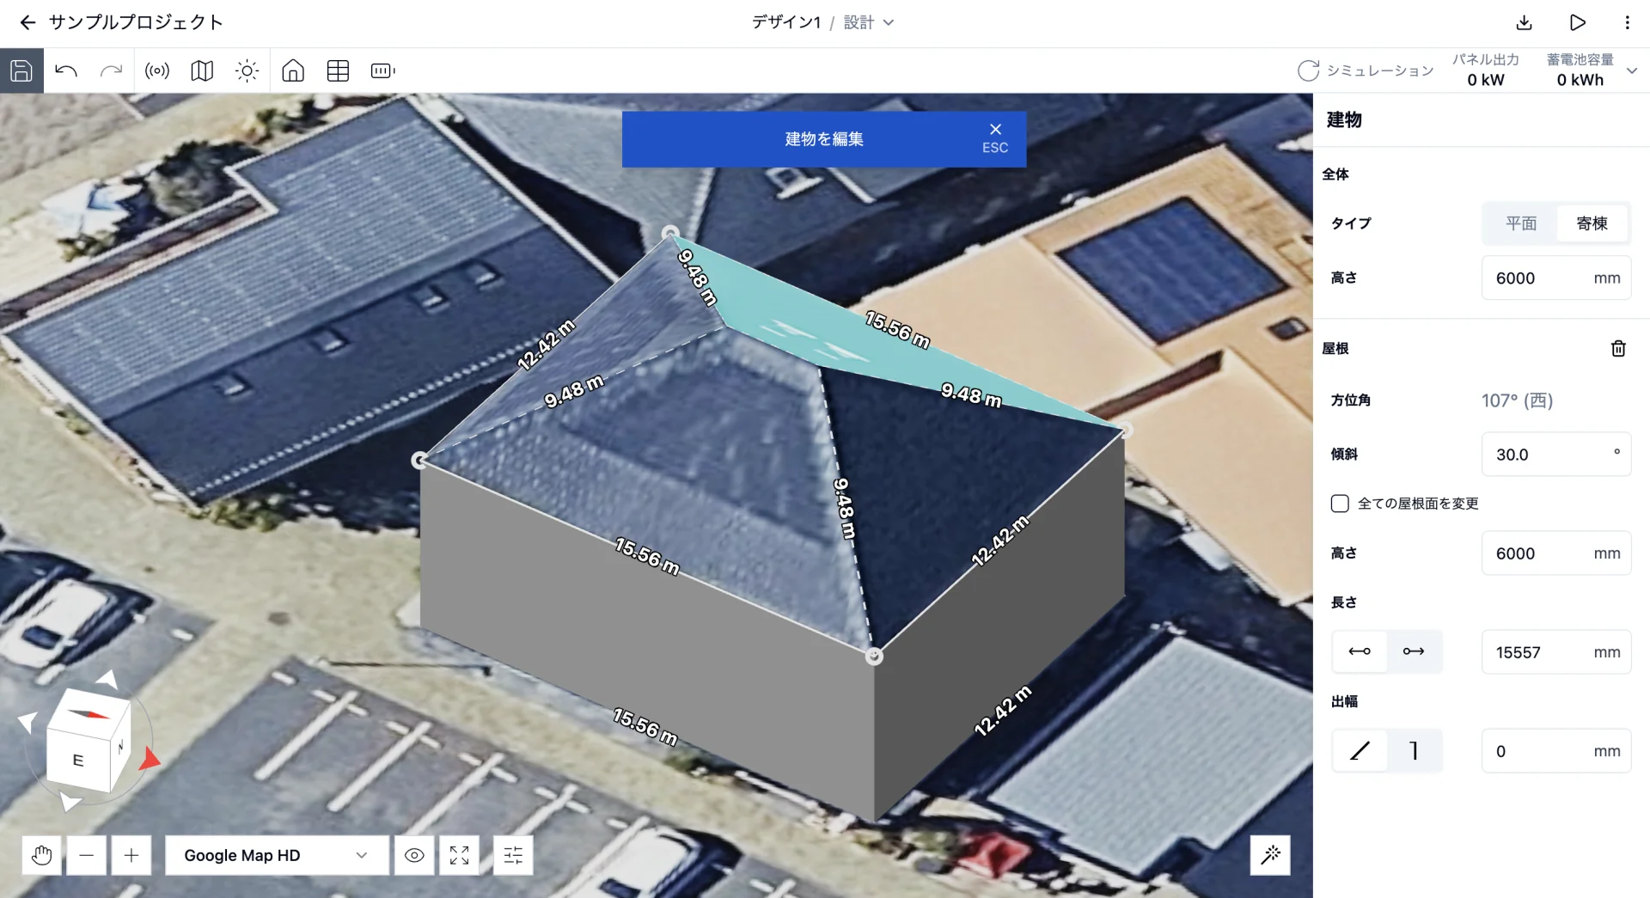Select the battery storage tool
1650x898 pixels.
[382, 70]
